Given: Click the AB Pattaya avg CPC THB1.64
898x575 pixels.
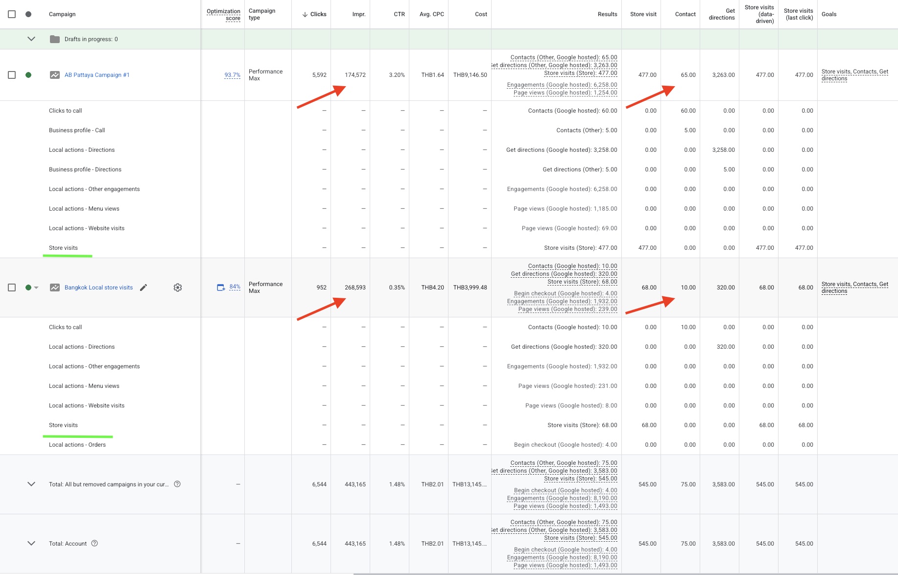Looking at the screenshot, I should 433,75.
